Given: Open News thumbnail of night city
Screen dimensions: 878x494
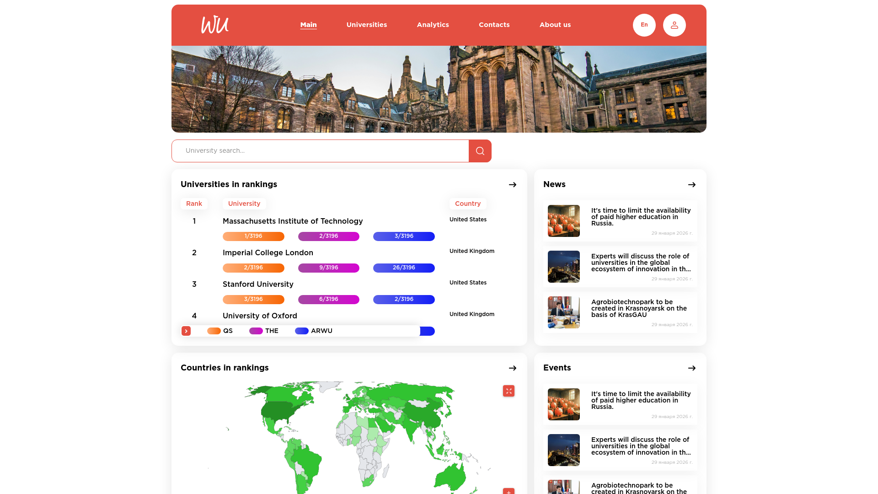Looking at the screenshot, I should pyautogui.click(x=563, y=267).
